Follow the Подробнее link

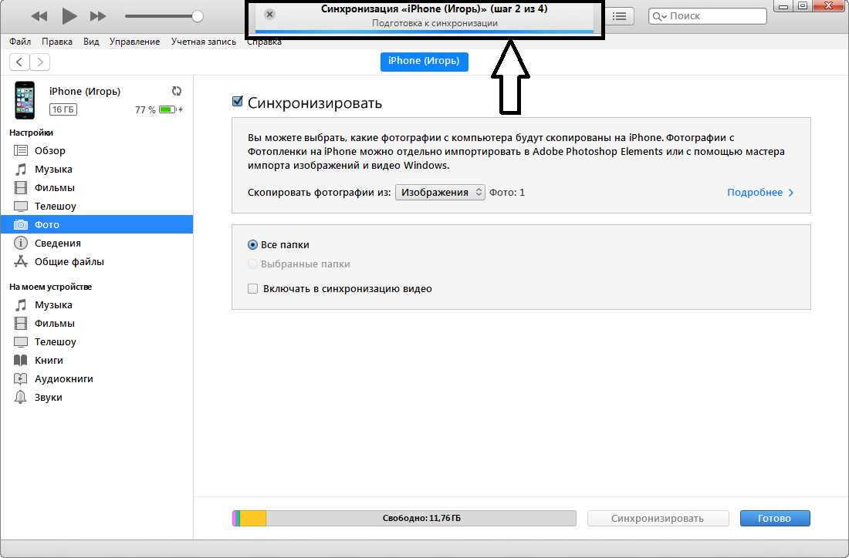pyautogui.click(x=760, y=193)
